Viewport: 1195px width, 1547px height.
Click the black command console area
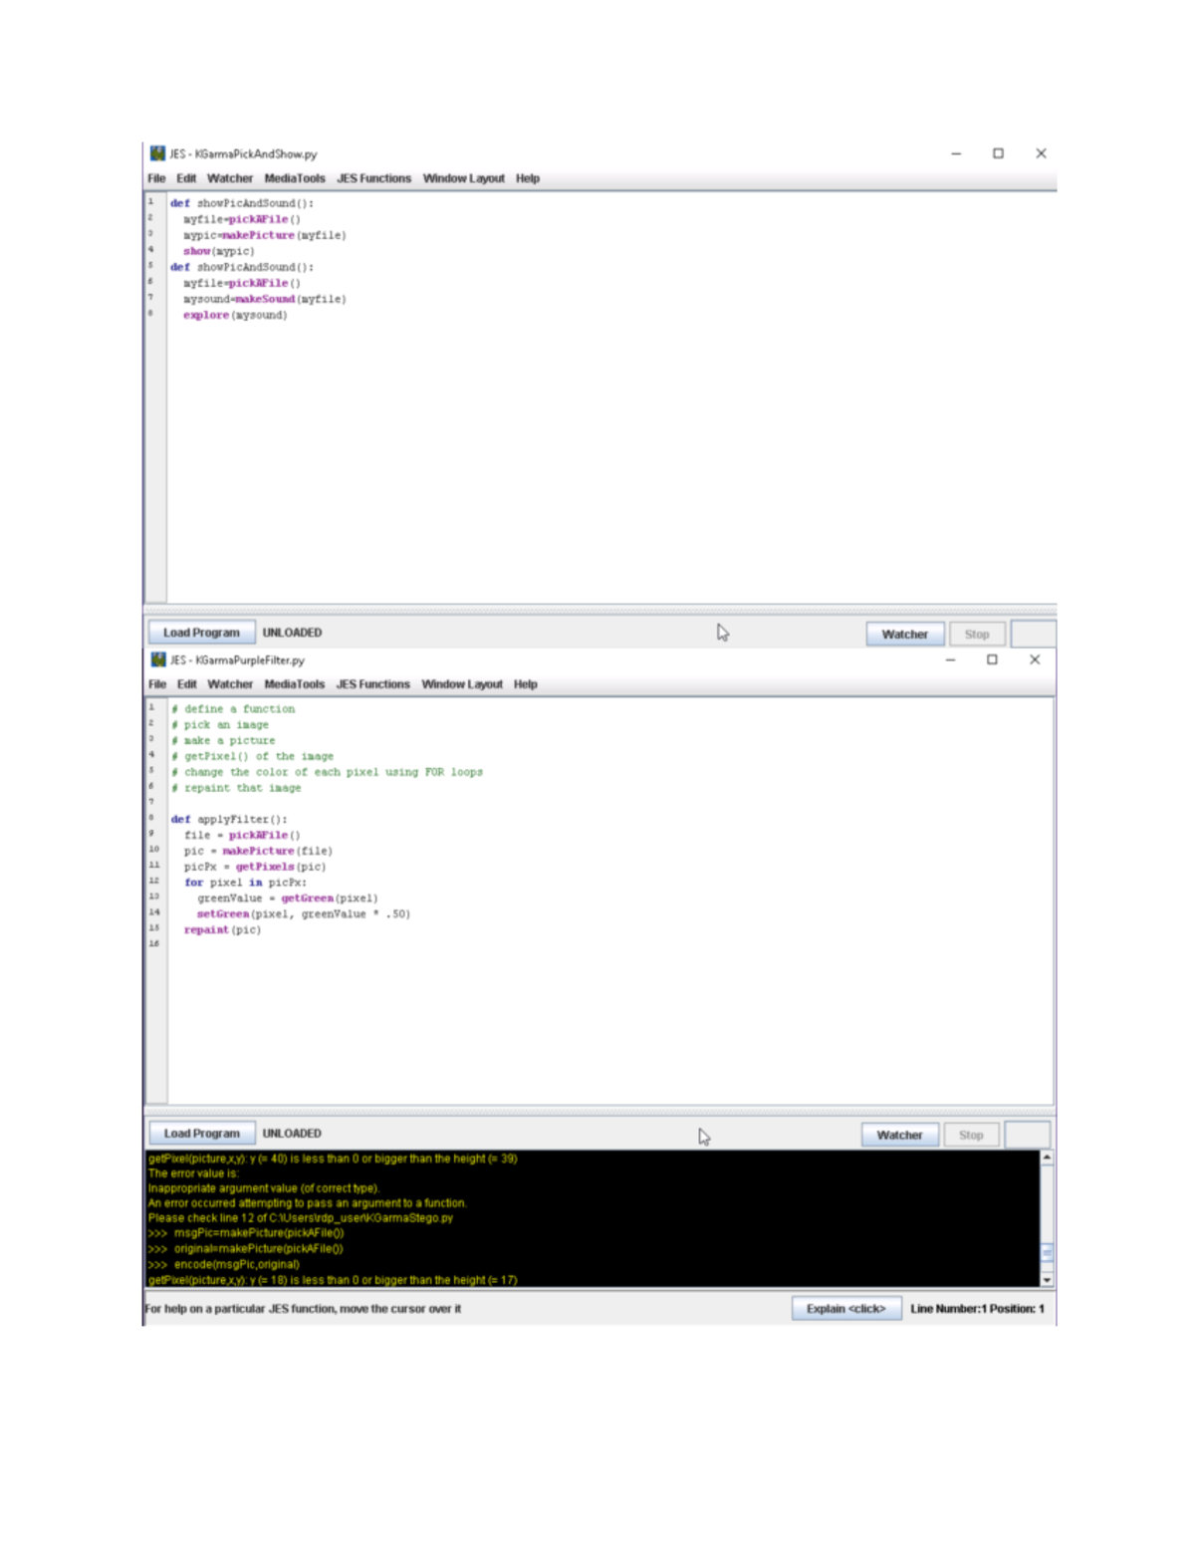click(x=697, y=1217)
